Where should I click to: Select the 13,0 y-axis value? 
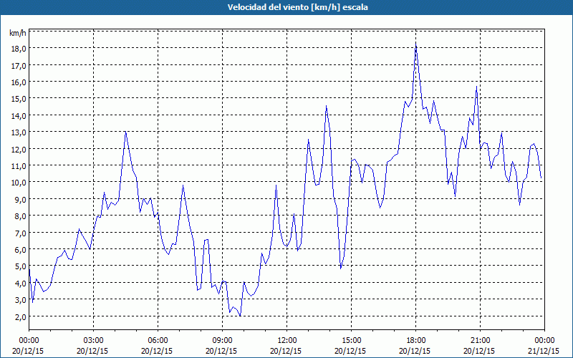(x=19, y=132)
